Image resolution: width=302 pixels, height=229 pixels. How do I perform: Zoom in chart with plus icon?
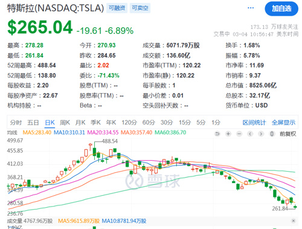pyautogui.click(x=228, y=134)
